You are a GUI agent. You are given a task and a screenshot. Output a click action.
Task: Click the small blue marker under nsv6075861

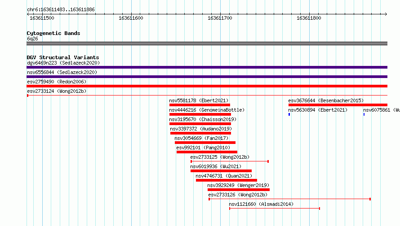[364, 114]
